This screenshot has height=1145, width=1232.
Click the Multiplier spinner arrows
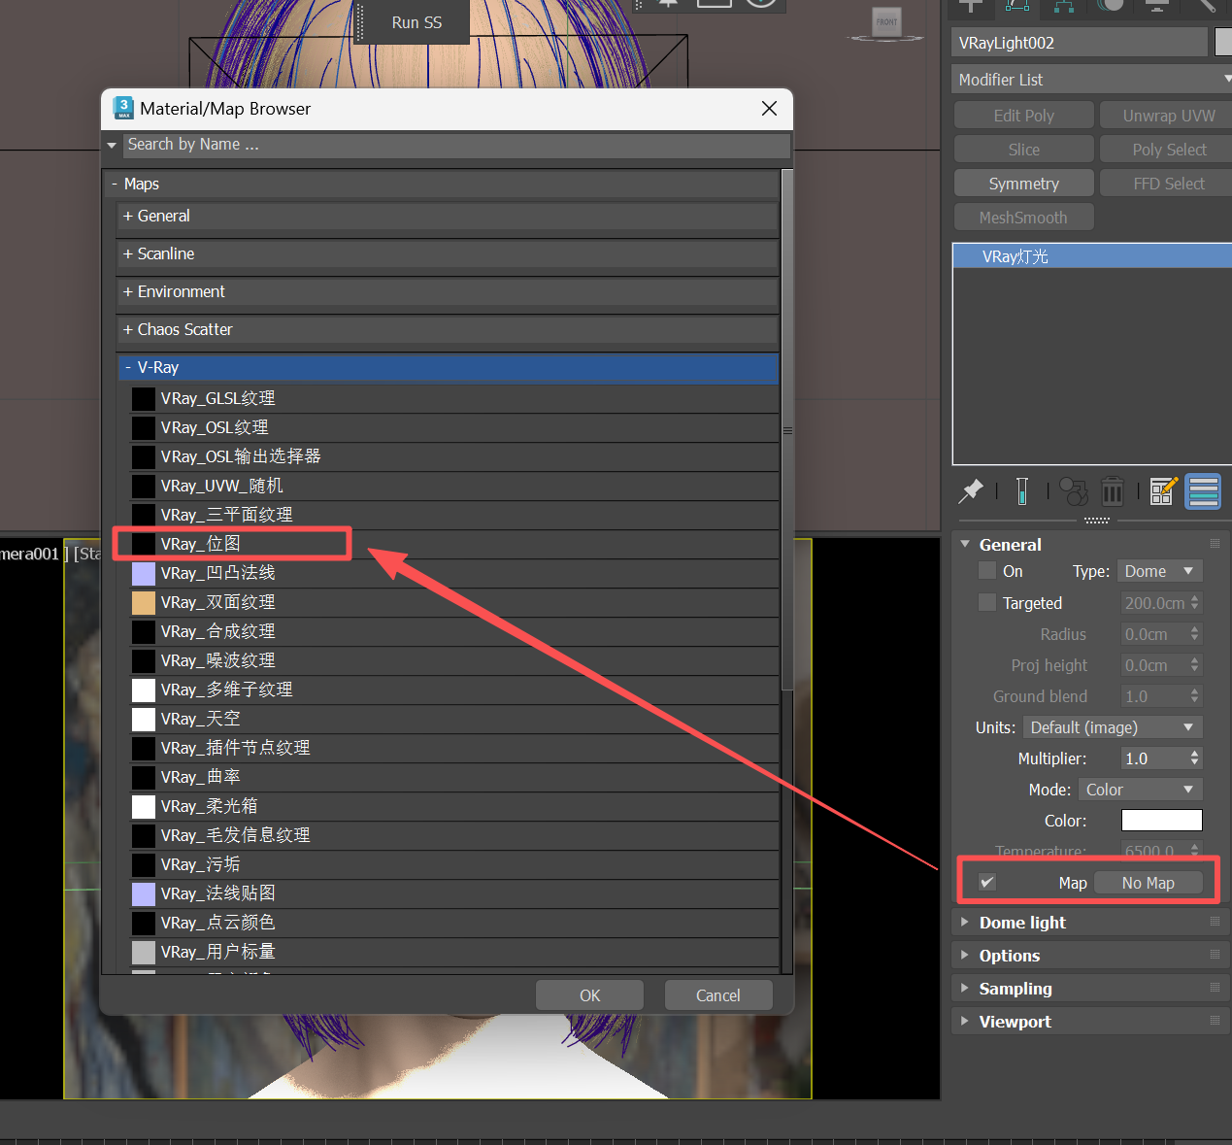click(x=1195, y=758)
